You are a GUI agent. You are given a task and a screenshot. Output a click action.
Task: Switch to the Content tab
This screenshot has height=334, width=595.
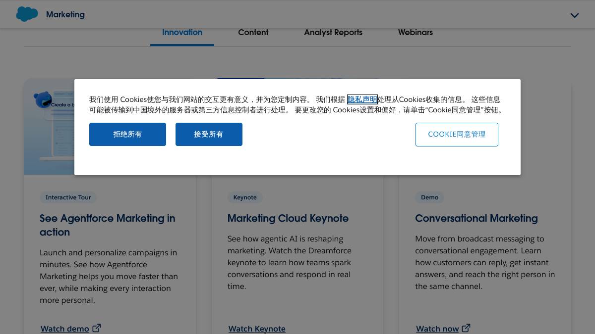(253, 33)
